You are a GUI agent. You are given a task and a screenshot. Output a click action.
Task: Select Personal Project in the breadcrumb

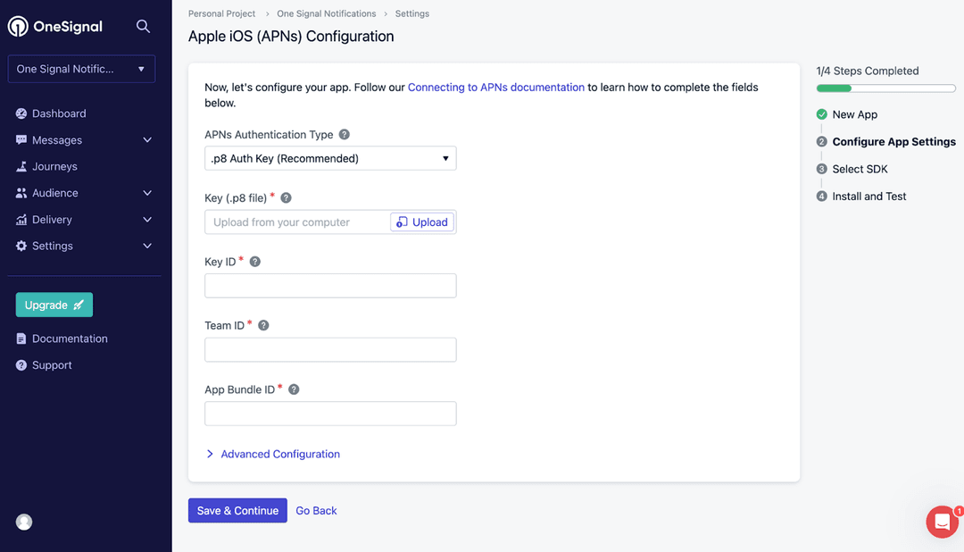(x=221, y=13)
